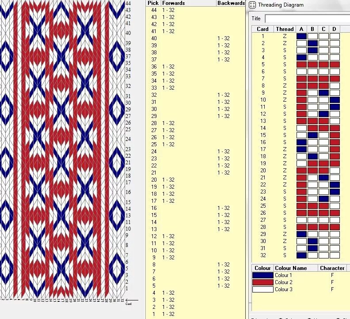Click the red hole A cell of card 5
The width and height of the screenshot is (350, 319).
pos(301,65)
